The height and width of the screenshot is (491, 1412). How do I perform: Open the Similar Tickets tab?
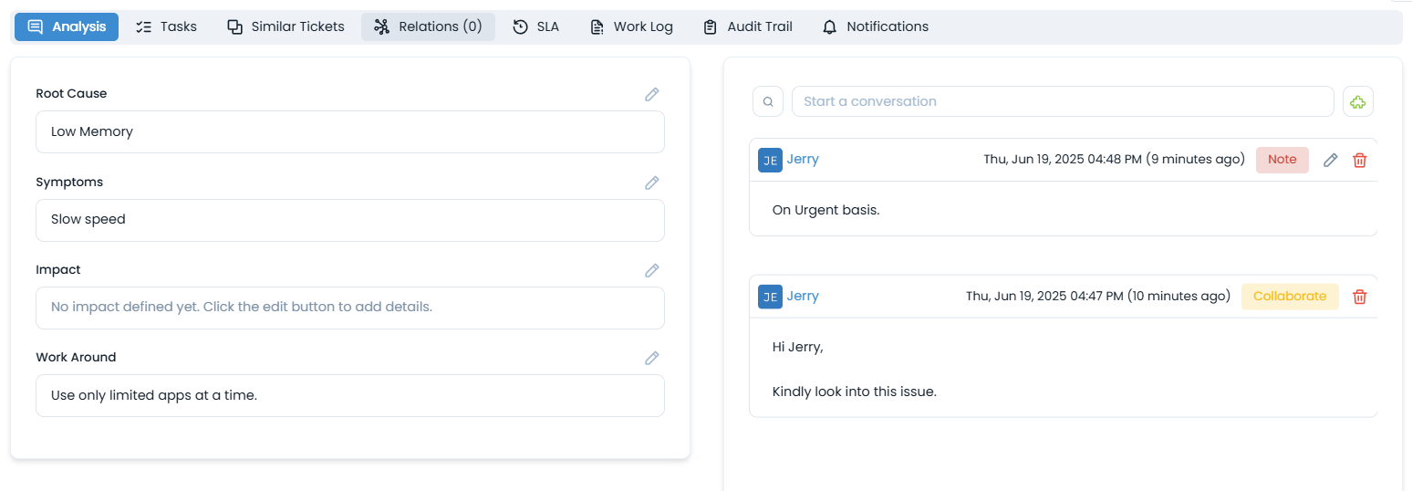pyautogui.click(x=286, y=26)
